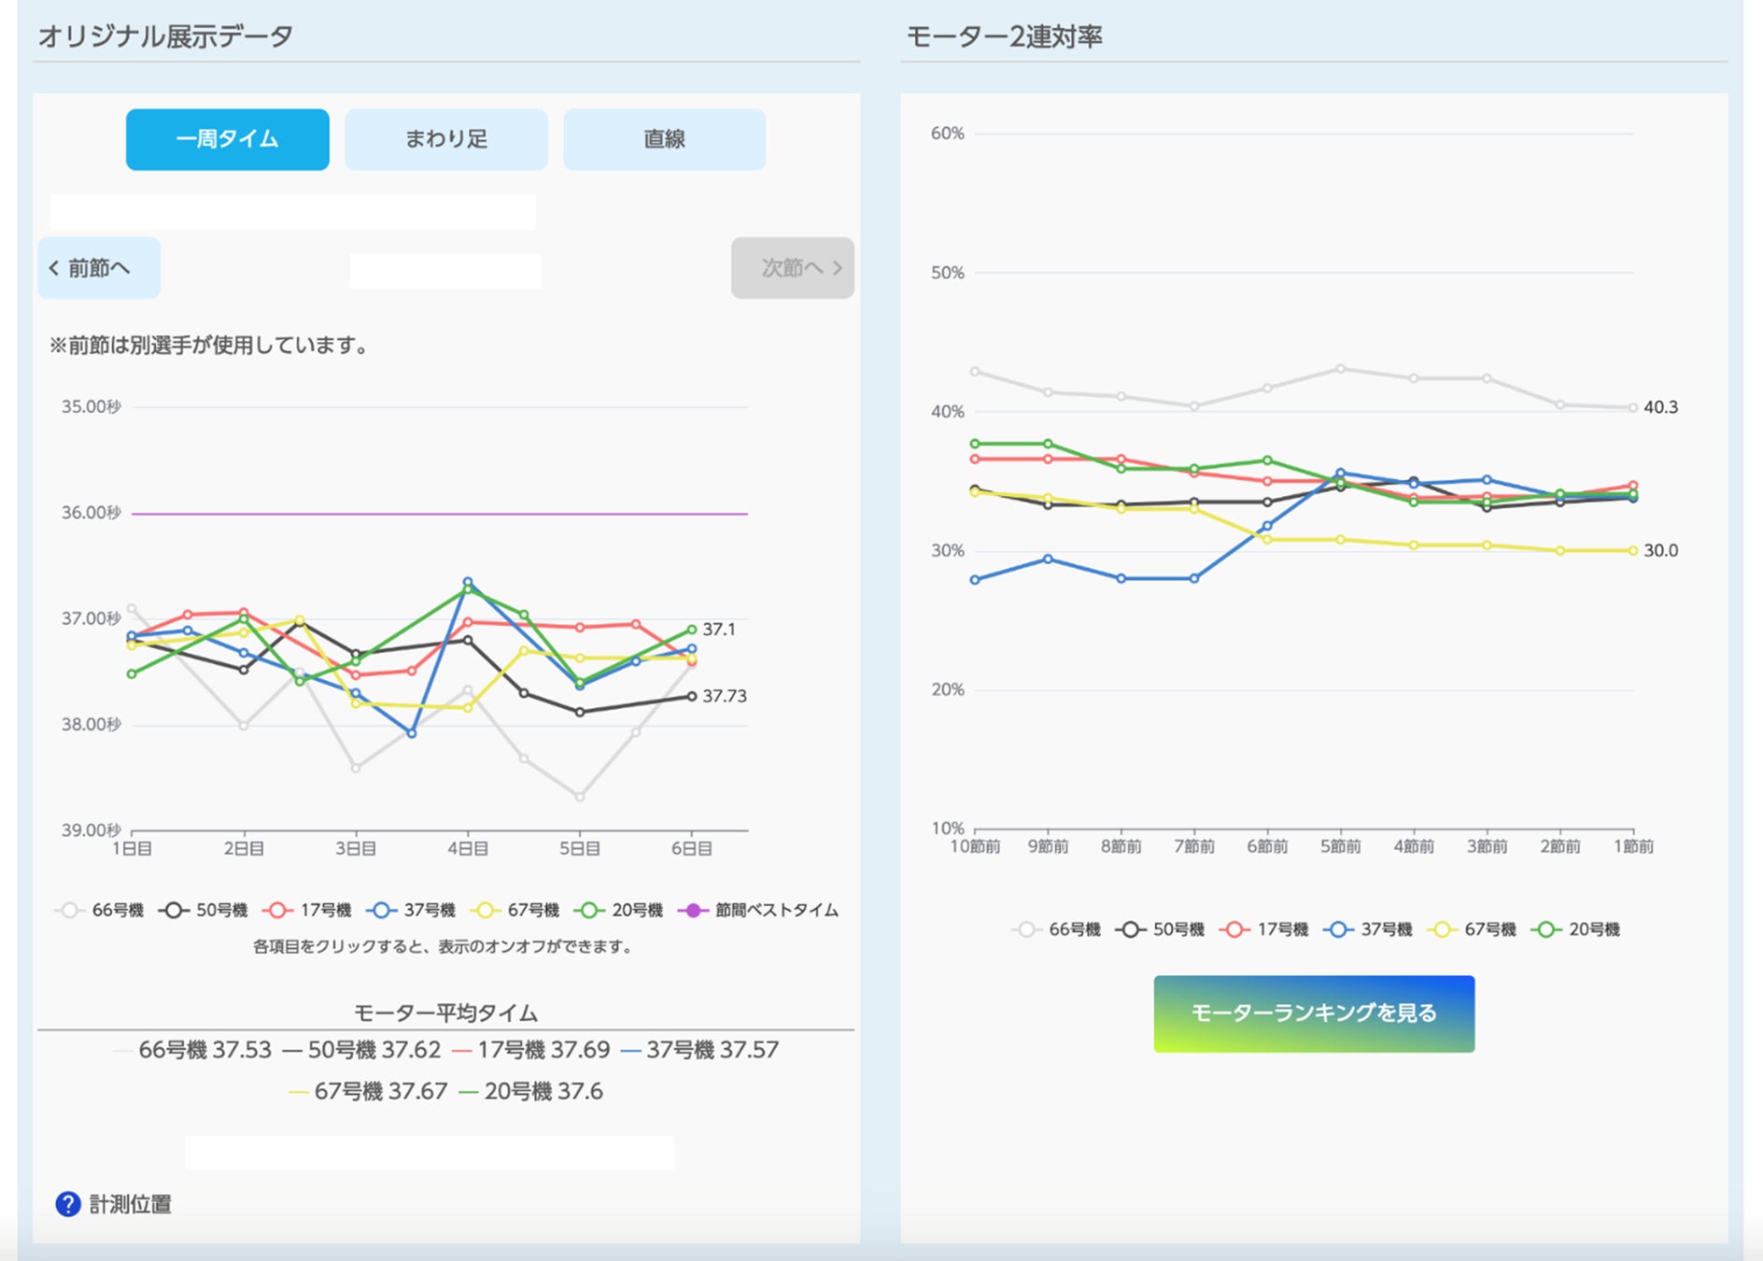
Task: Click 66号機 37.53 average time
Action: [x=192, y=1050]
